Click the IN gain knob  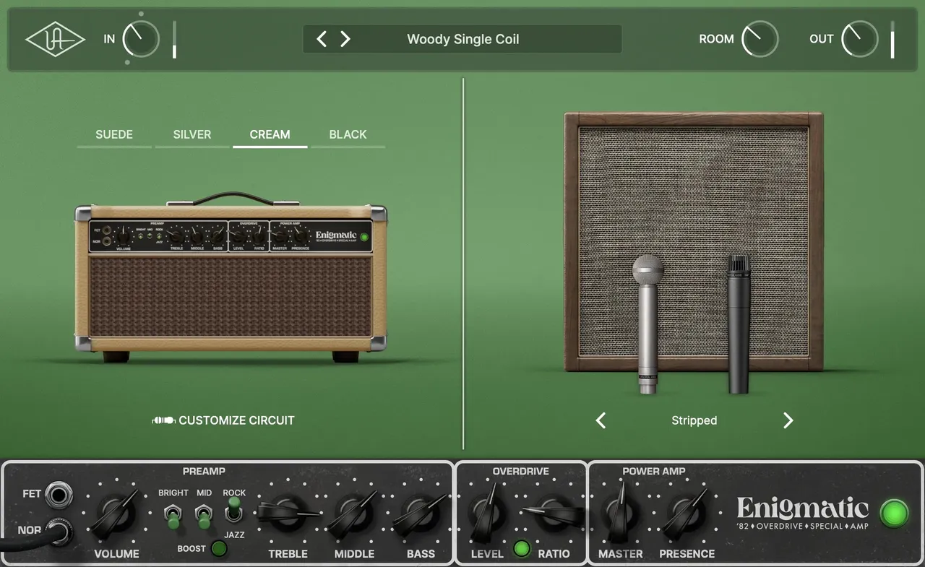[x=141, y=39]
